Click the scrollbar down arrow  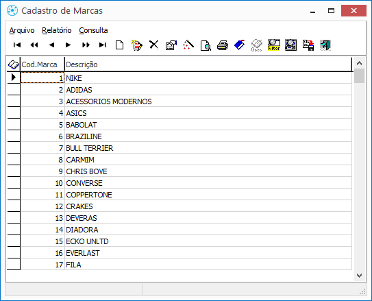coord(359,276)
